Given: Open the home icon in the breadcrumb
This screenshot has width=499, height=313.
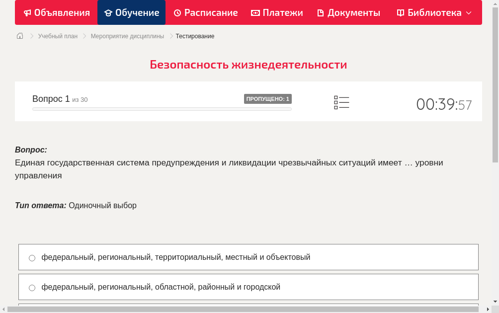Looking at the screenshot, I should (x=19, y=36).
